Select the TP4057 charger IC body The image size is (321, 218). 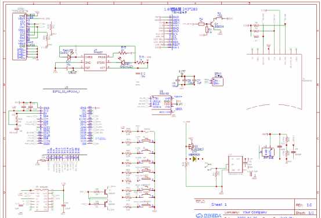95,63
